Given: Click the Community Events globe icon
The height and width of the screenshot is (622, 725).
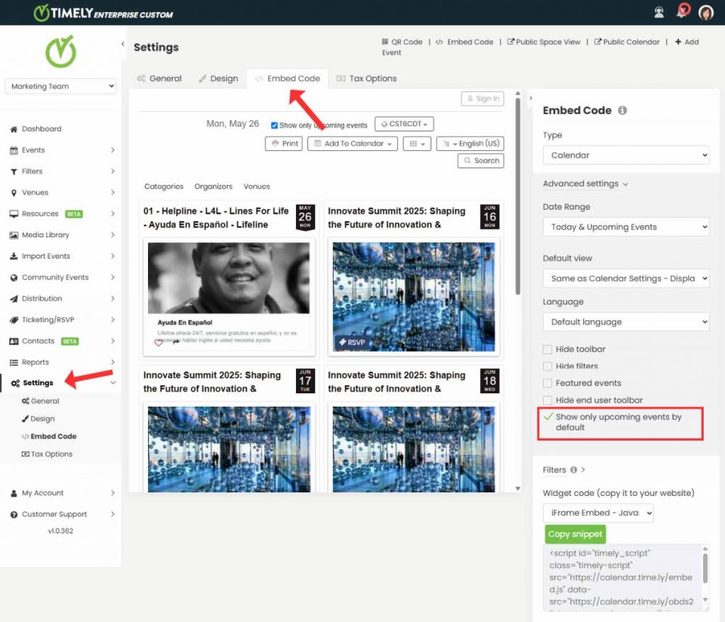Looking at the screenshot, I should (x=14, y=278).
